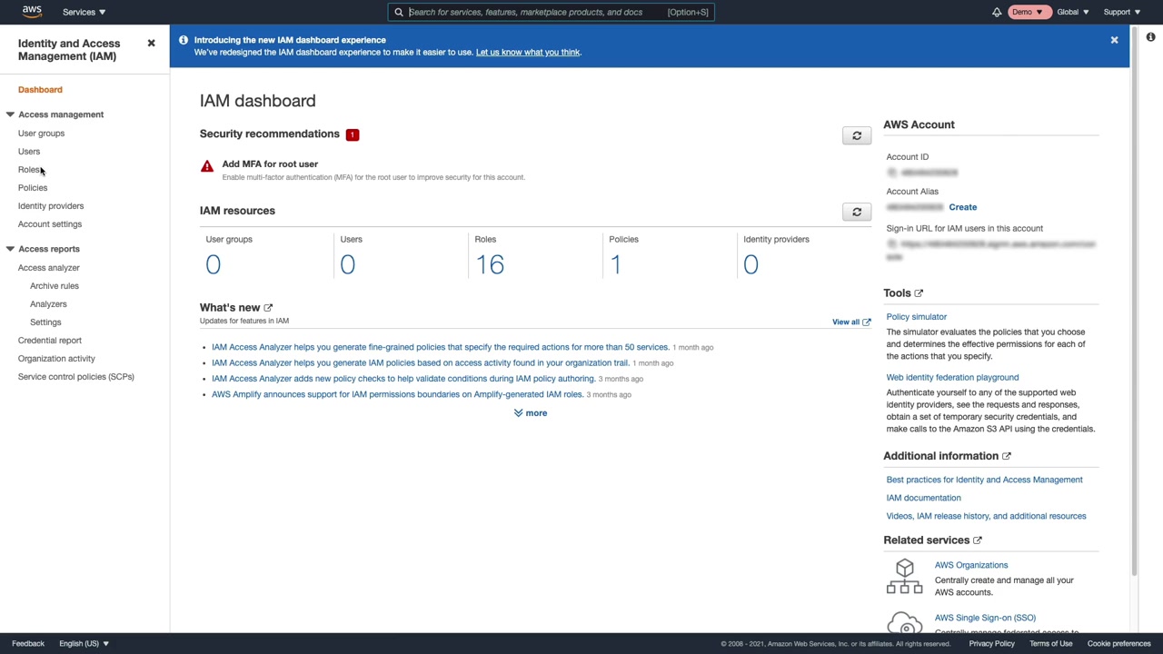This screenshot has width=1163, height=654.
Task: Open AWS Single Sign-On (SSO) link
Action: 985,618
